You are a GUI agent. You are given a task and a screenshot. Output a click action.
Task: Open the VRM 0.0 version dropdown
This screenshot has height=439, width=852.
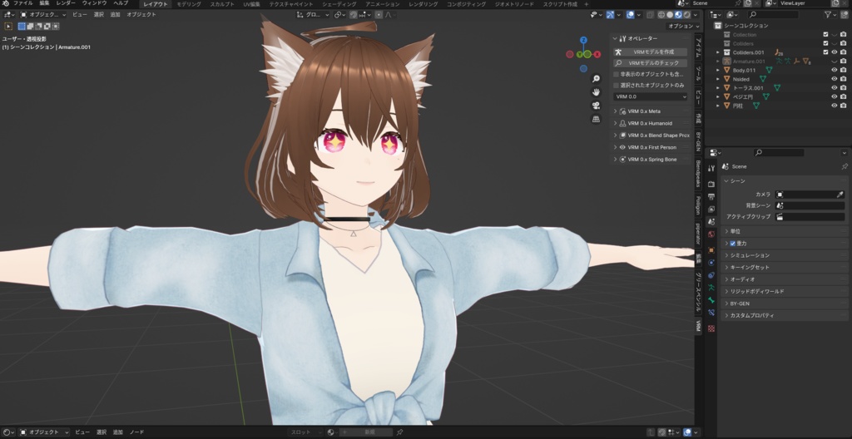[651, 96]
